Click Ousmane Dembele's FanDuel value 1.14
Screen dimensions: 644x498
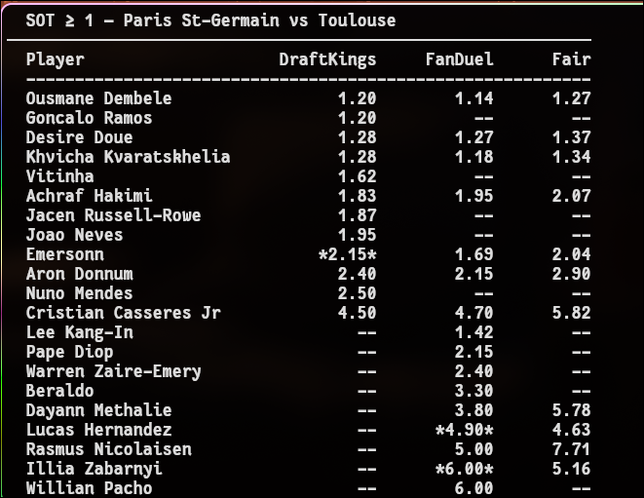point(474,98)
